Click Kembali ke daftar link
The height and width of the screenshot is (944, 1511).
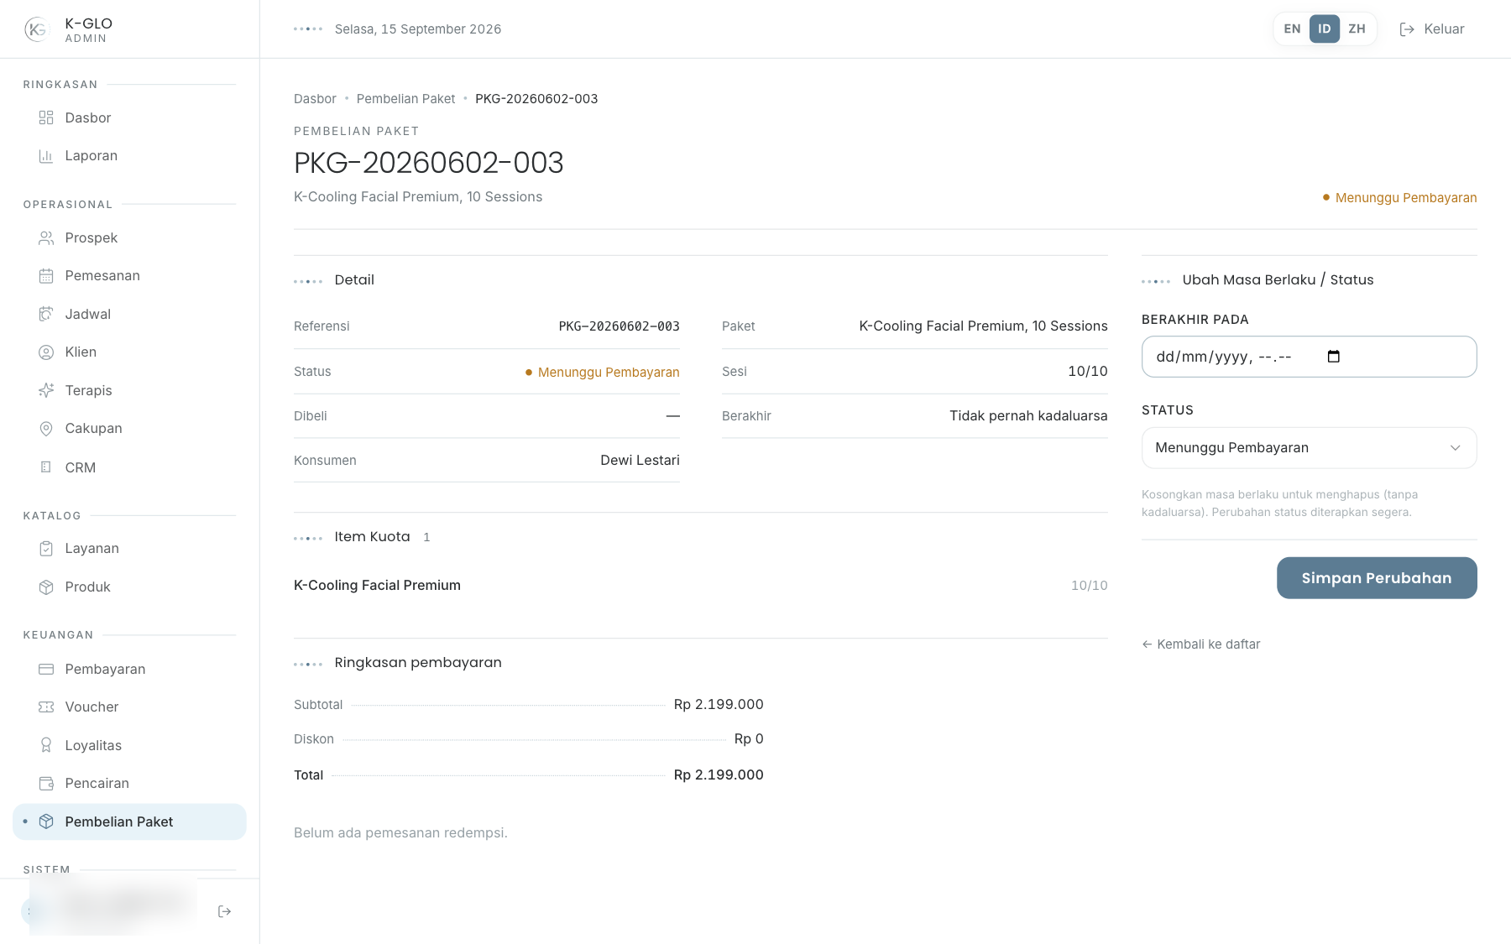[x=1201, y=644]
